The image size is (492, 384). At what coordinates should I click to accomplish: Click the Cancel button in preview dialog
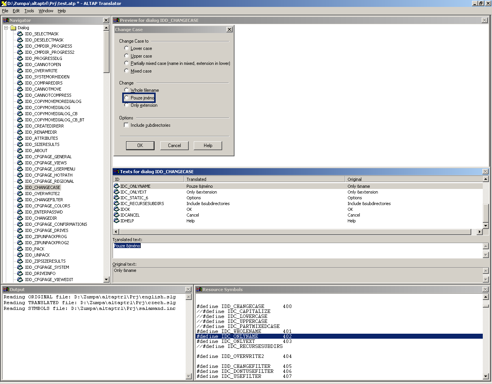point(174,146)
